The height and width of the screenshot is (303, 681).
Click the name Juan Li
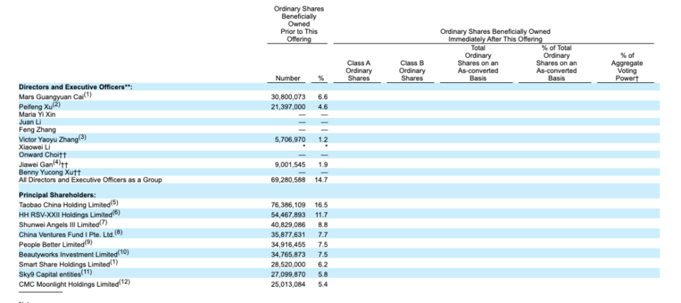(30, 122)
